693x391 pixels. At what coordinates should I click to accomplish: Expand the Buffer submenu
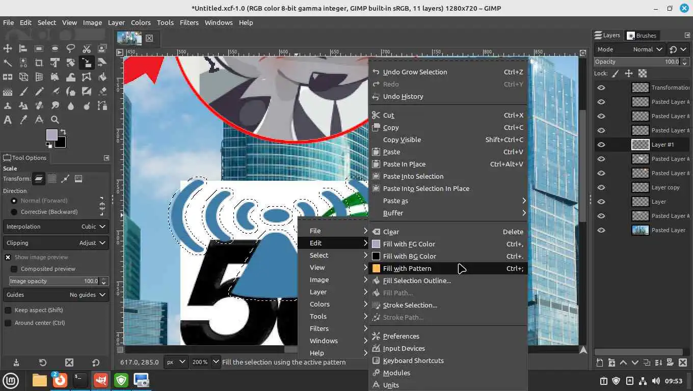448,213
